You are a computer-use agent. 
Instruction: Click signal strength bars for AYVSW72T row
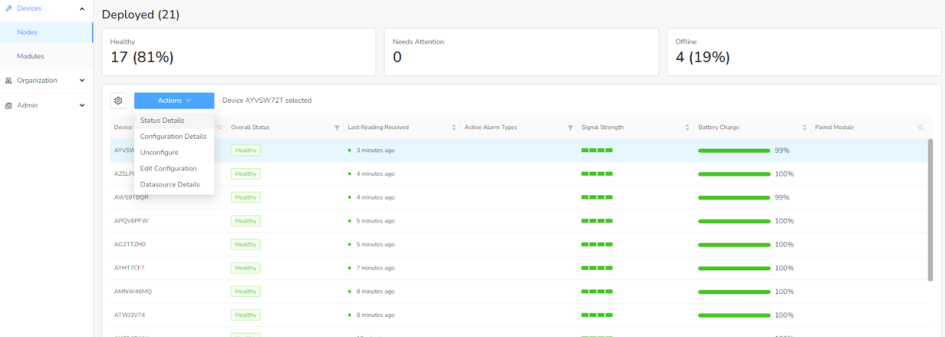tap(597, 150)
